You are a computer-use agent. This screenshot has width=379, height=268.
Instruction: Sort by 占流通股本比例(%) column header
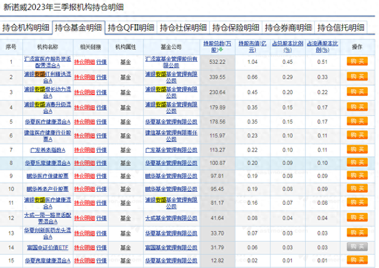point(322,47)
